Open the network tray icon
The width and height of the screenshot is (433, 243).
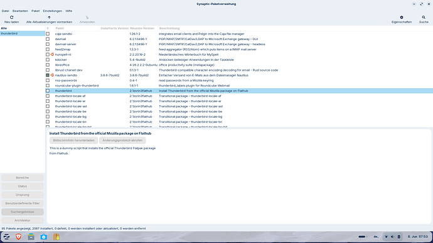pos(386,237)
